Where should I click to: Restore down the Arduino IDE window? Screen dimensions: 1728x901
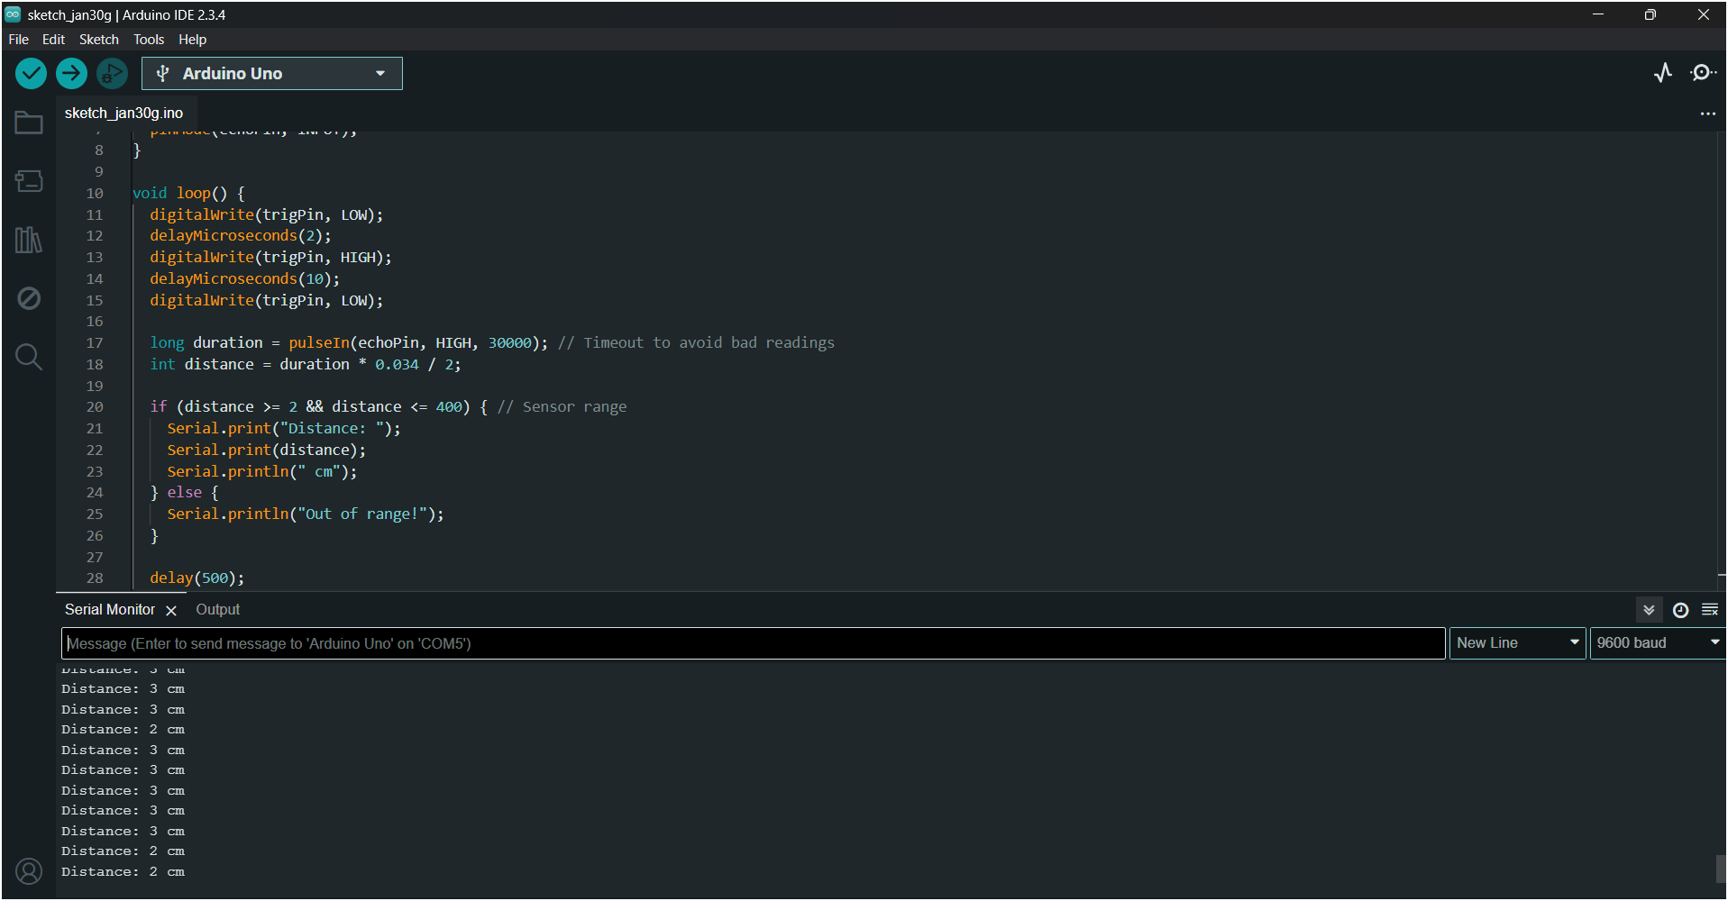point(1650,14)
